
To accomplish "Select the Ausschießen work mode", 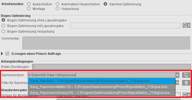I will click(x=29, y=4).
